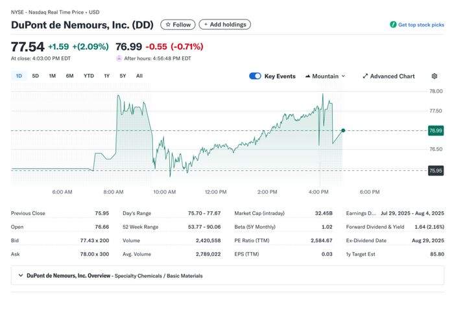Select the 6M time range tab
Image resolution: width=454 pixels, height=309 pixels.
(69, 76)
